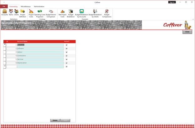Open the Project Costs tool
The width and height of the screenshot is (195, 128).
(31, 13)
